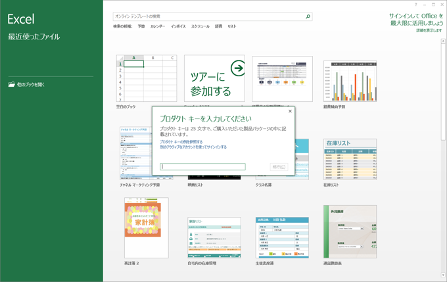This screenshot has height=282, width=447.
Task: Click the product key input field
Action: pos(202,166)
